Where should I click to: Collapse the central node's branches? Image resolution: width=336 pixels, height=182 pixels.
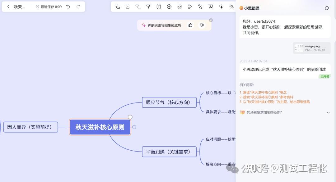[134, 127]
